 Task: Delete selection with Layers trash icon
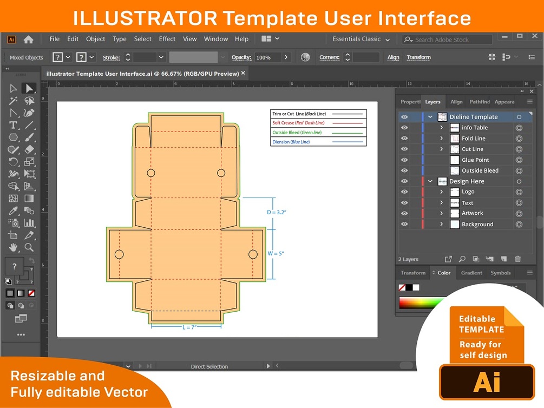pos(517,259)
